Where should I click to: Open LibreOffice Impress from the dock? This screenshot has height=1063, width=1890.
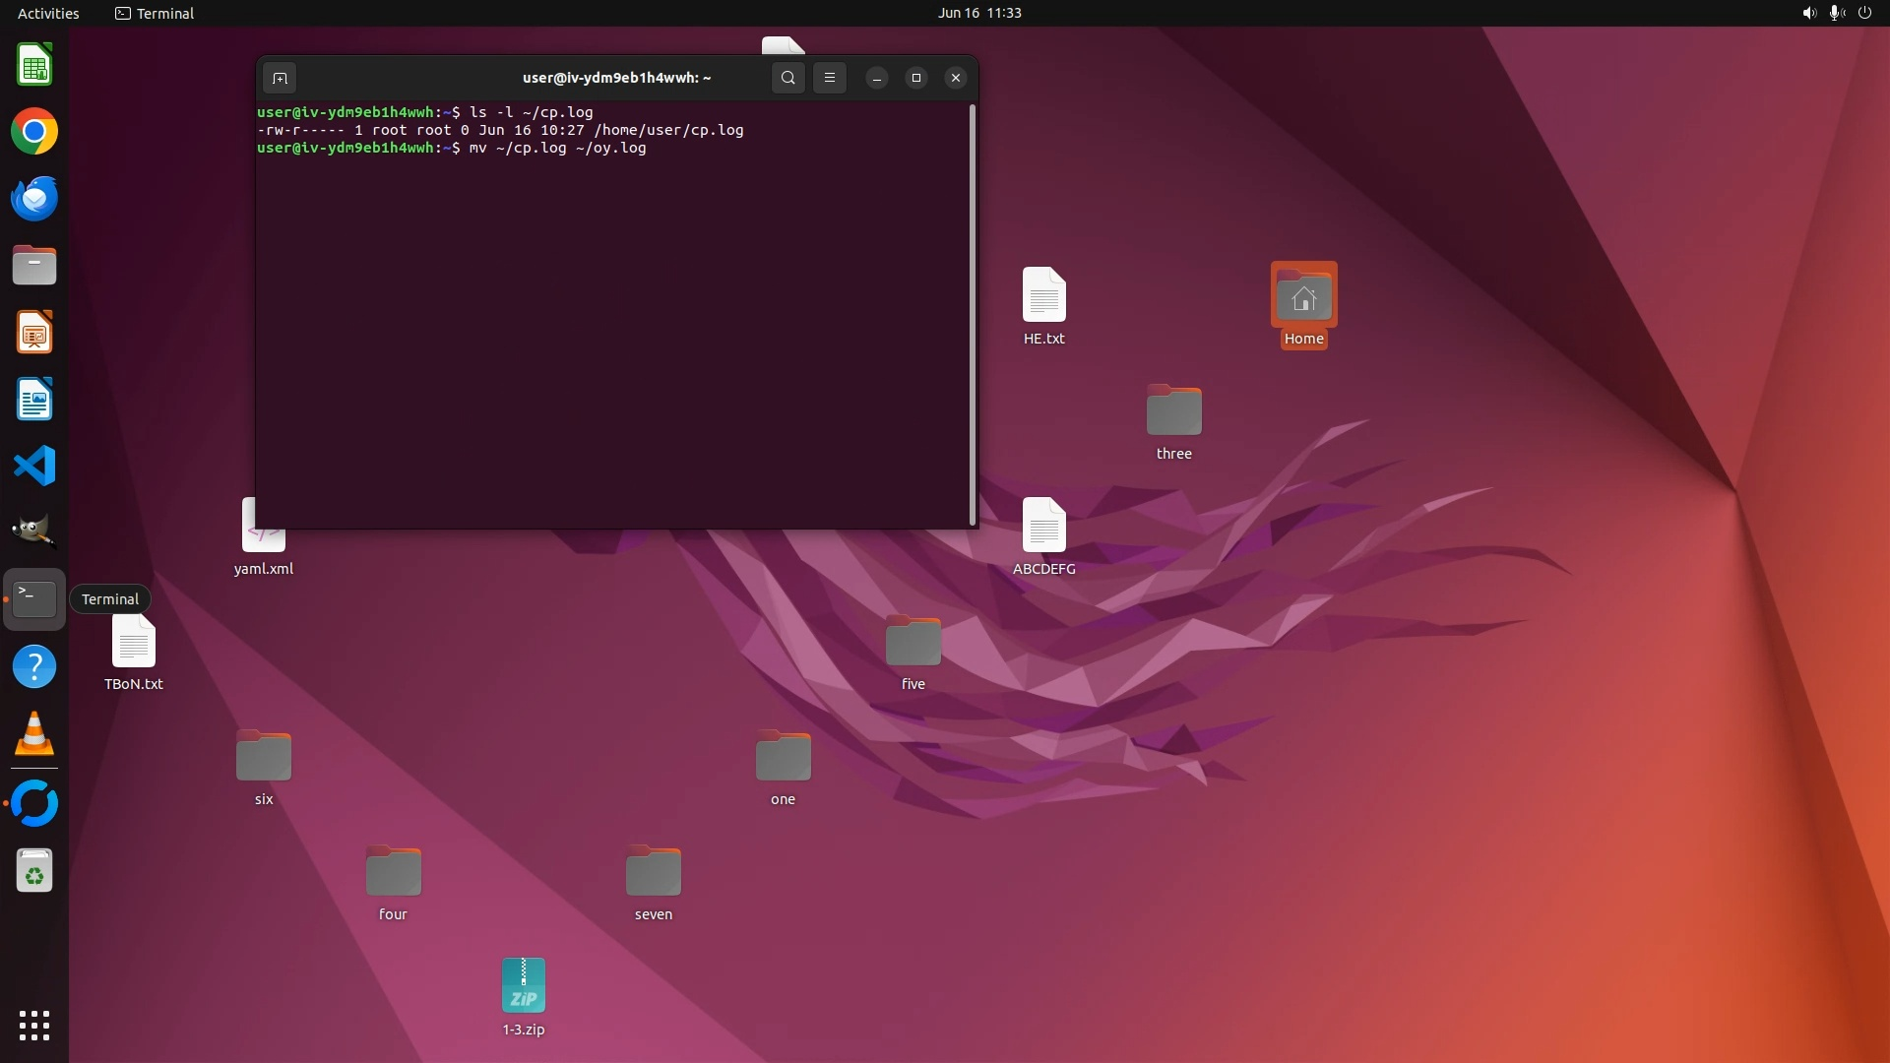(x=34, y=333)
